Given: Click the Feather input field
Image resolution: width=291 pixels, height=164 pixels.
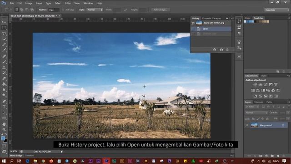Looking at the screenshot, I should [54, 10].
